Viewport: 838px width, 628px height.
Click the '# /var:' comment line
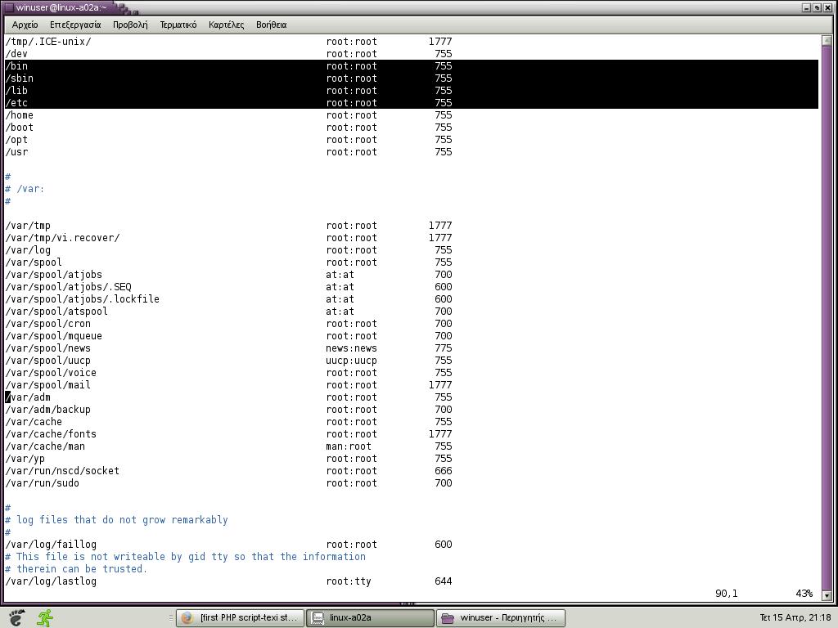(25, 189)
